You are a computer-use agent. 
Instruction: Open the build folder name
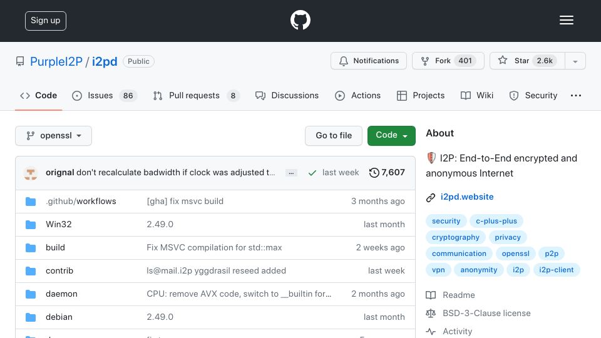[55, 248]
